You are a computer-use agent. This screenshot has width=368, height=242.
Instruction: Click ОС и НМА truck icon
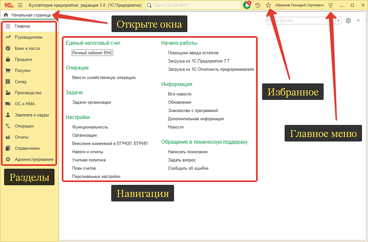8,104
